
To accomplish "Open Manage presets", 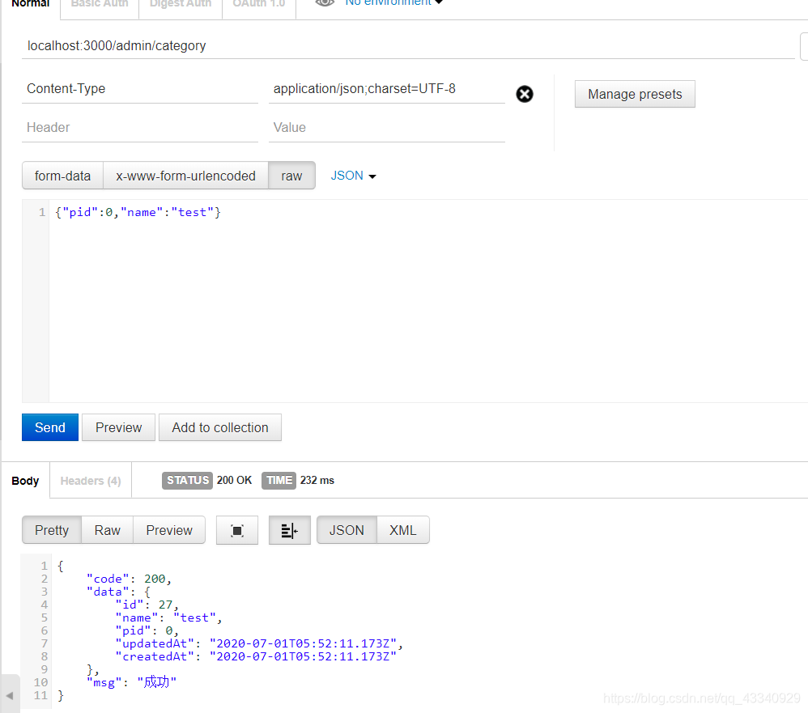I will [635, 94].
